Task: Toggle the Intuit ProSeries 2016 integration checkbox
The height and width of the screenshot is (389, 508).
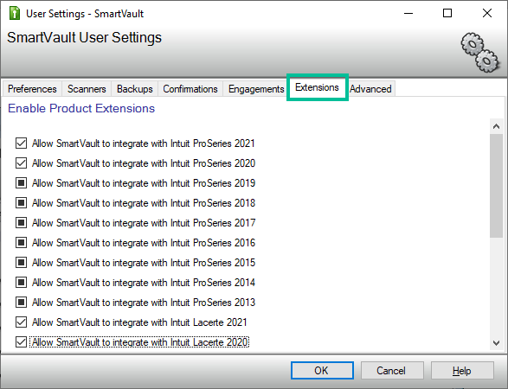Action: coord(21,242)
